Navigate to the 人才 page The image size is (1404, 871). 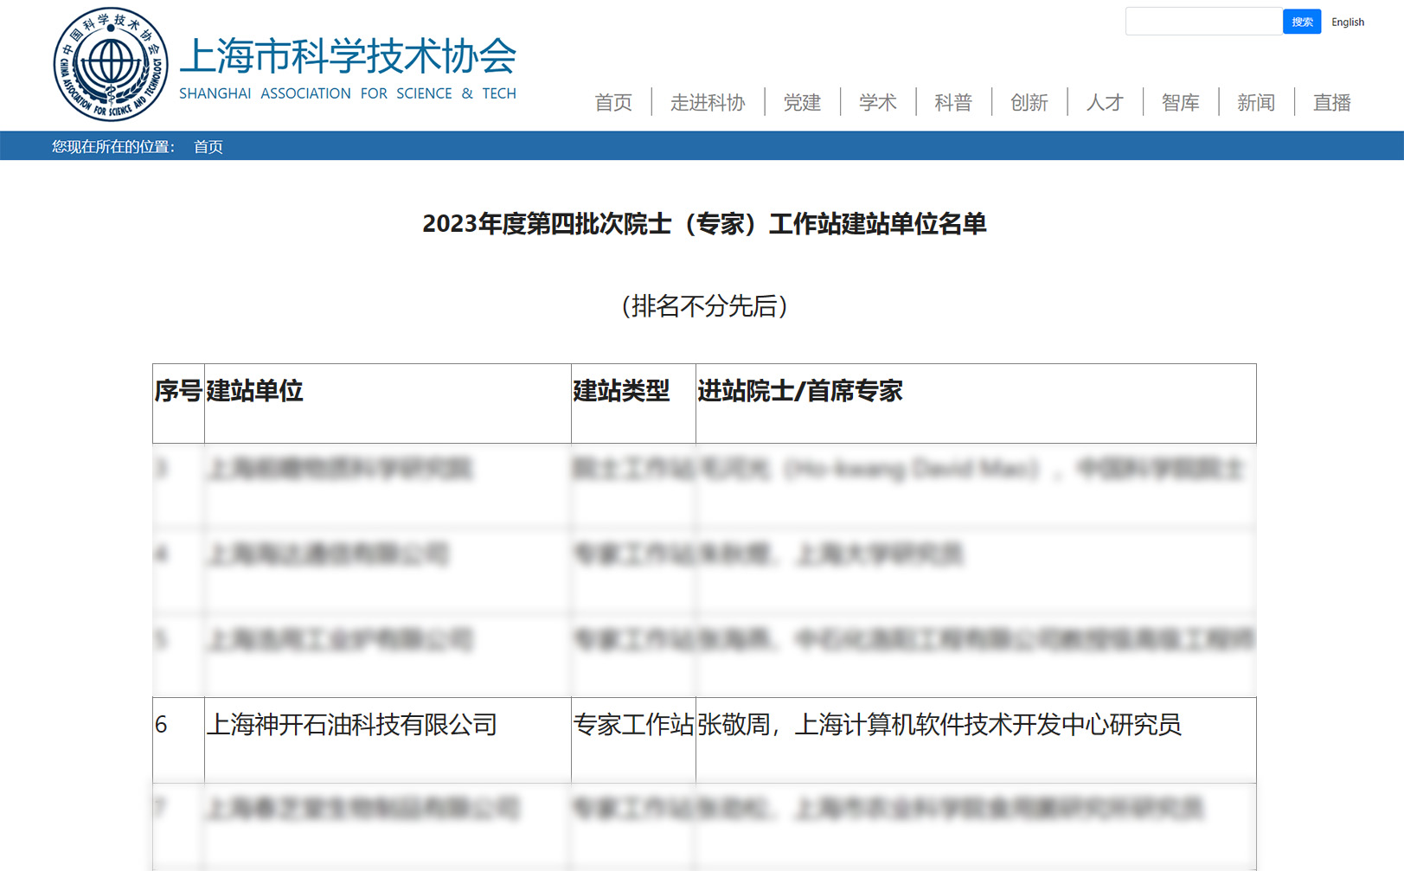click(x=1104, y=102)
